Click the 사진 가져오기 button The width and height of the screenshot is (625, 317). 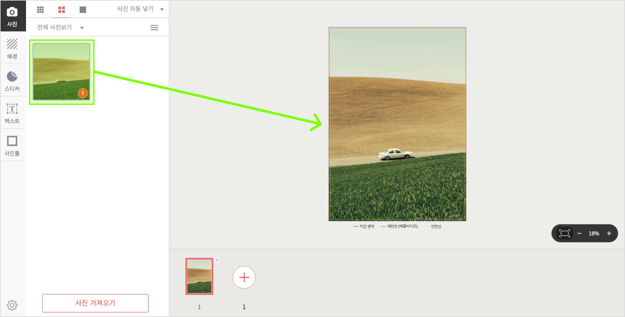pyautogui.click(x=95, y=303)
